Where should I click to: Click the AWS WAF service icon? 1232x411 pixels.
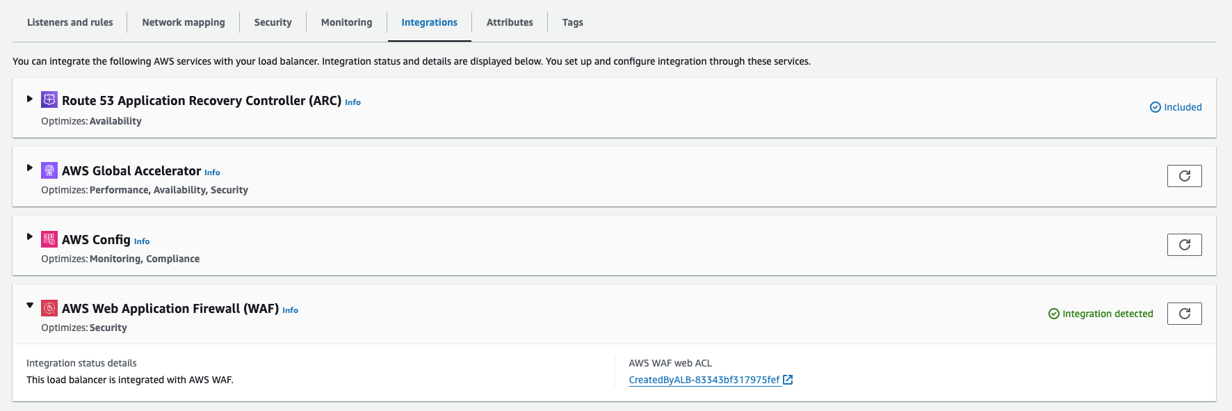point(49,307)
